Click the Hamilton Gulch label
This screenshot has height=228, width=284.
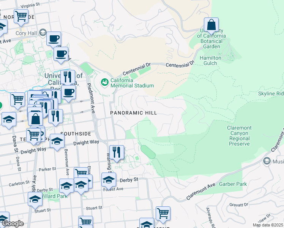(210, 60)
